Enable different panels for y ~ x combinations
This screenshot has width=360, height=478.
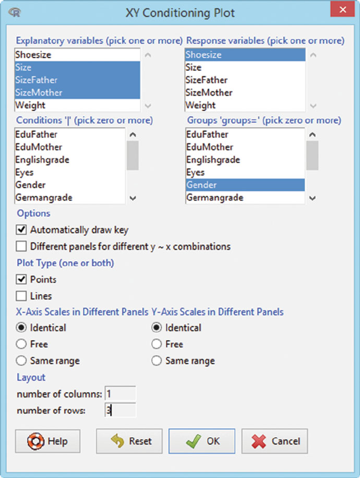coord(22,247)
